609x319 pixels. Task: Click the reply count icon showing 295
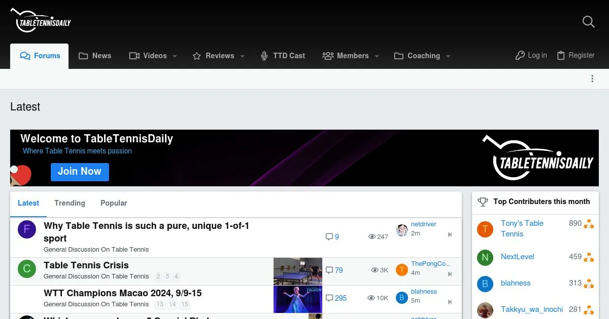coord(329,298)
